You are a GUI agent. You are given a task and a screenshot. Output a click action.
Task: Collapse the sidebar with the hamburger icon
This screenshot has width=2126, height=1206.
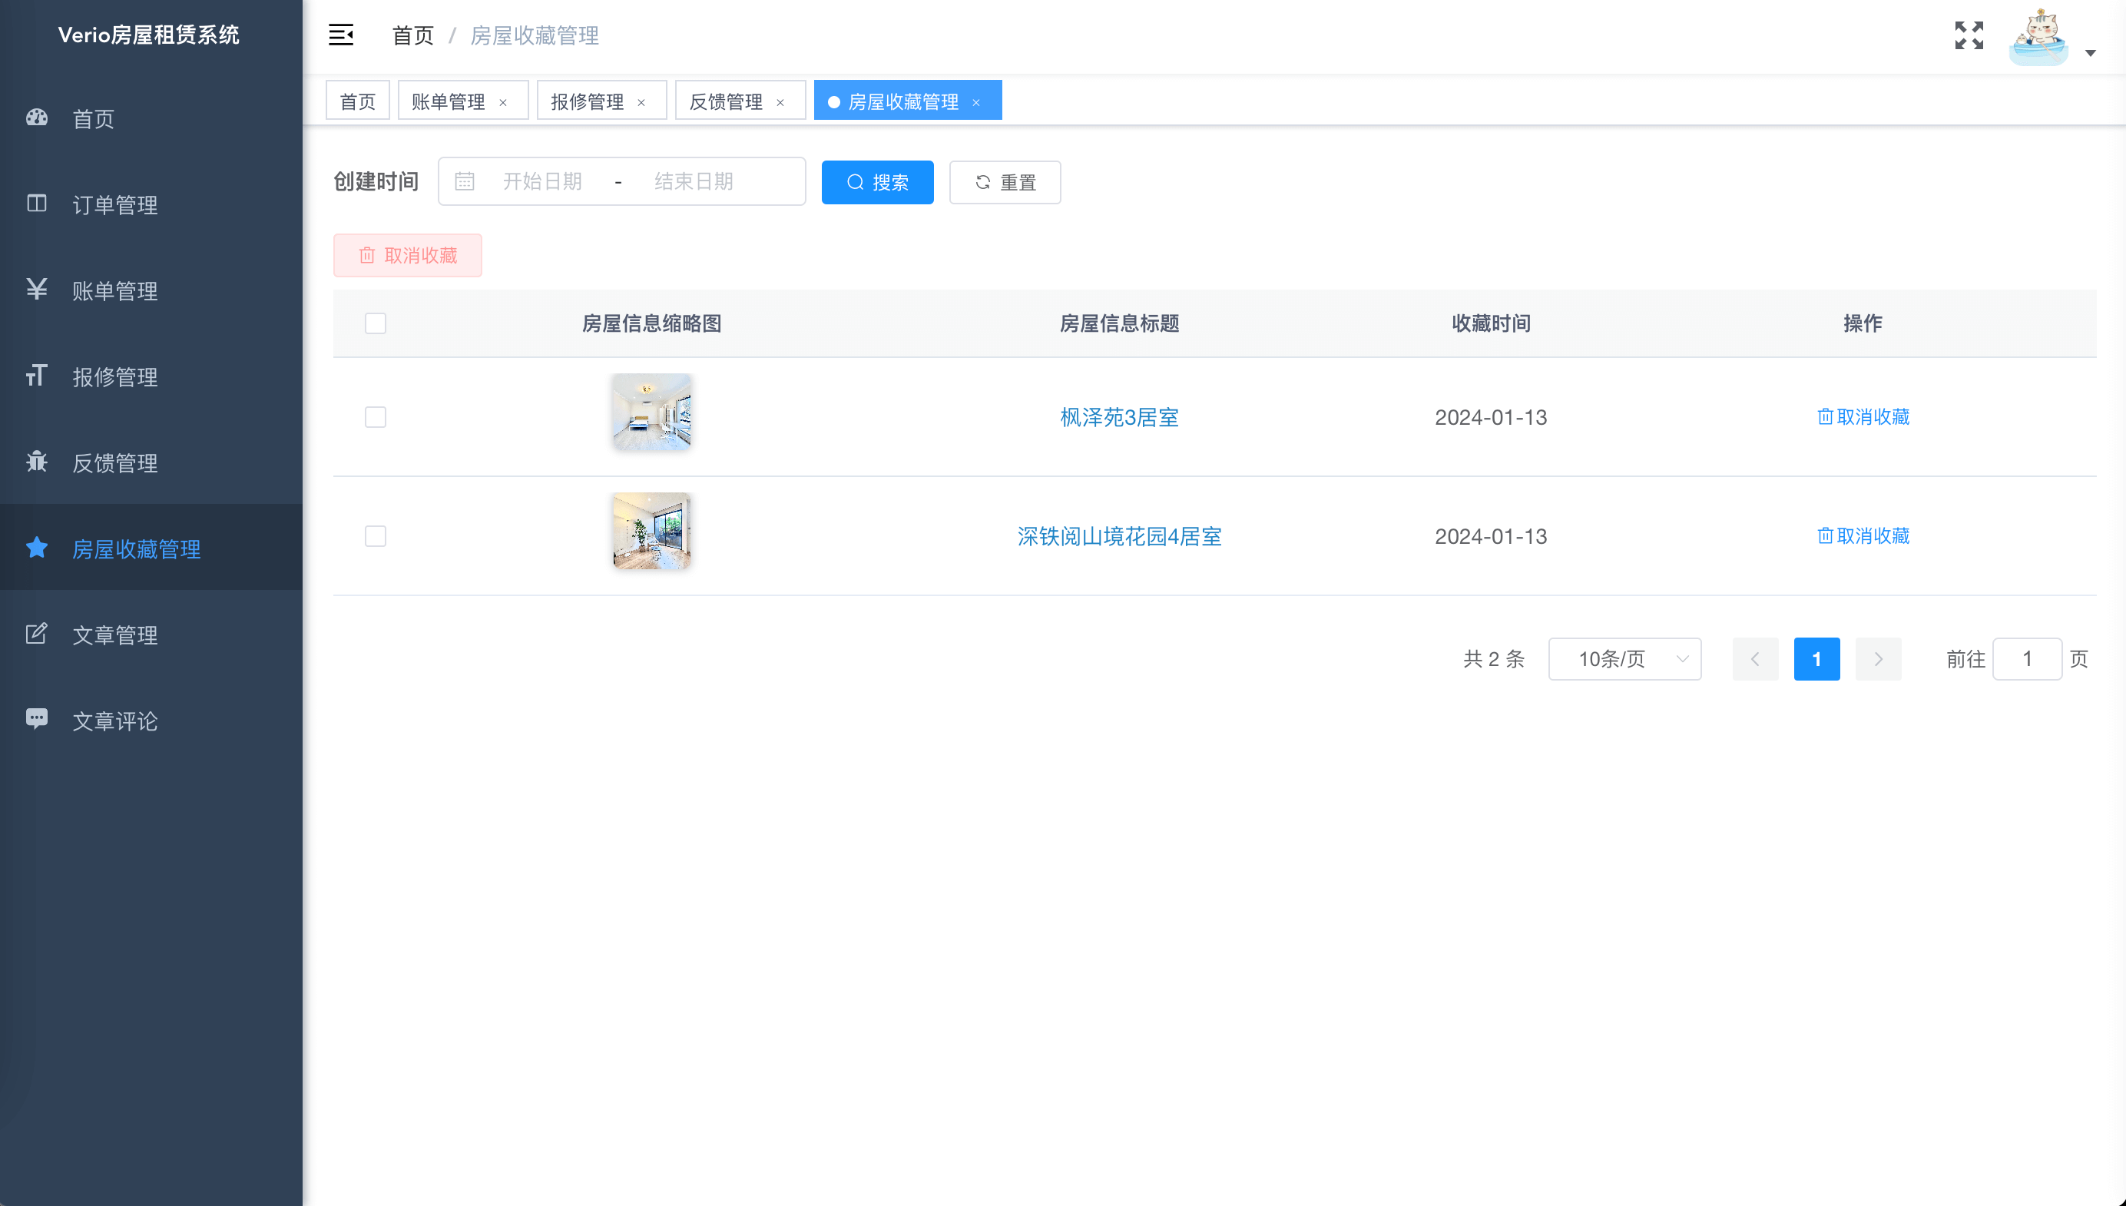tap(340, 35)
